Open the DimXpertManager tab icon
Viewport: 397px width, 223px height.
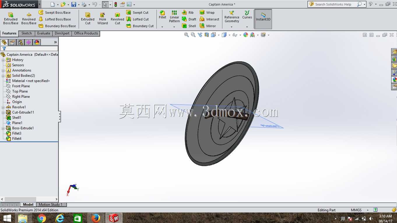pos(29,42)
